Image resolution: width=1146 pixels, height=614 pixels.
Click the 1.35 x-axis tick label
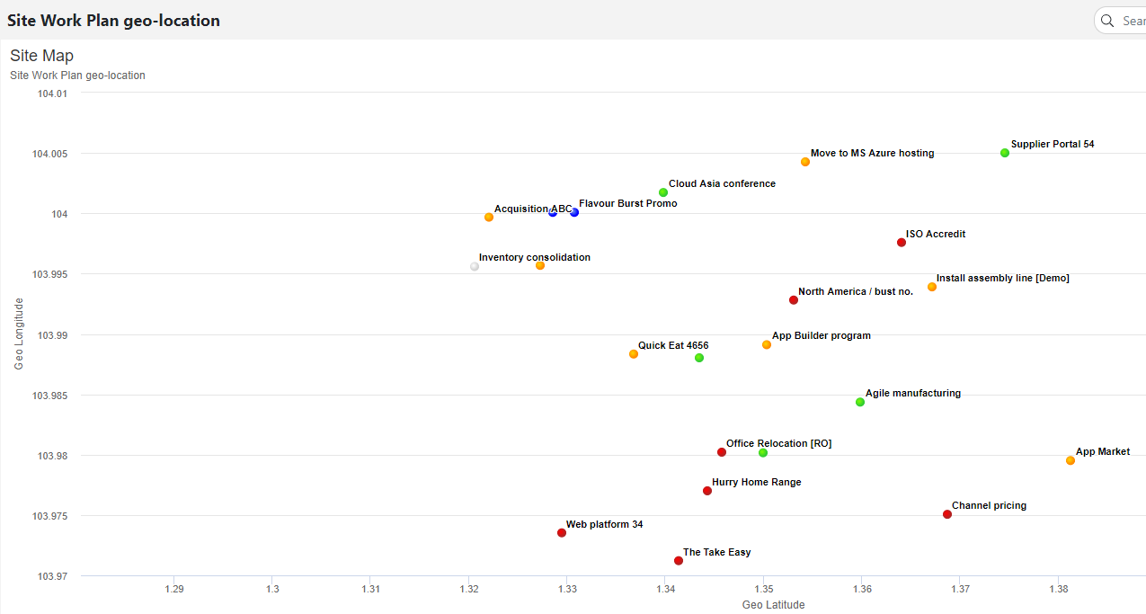[764, 590]
